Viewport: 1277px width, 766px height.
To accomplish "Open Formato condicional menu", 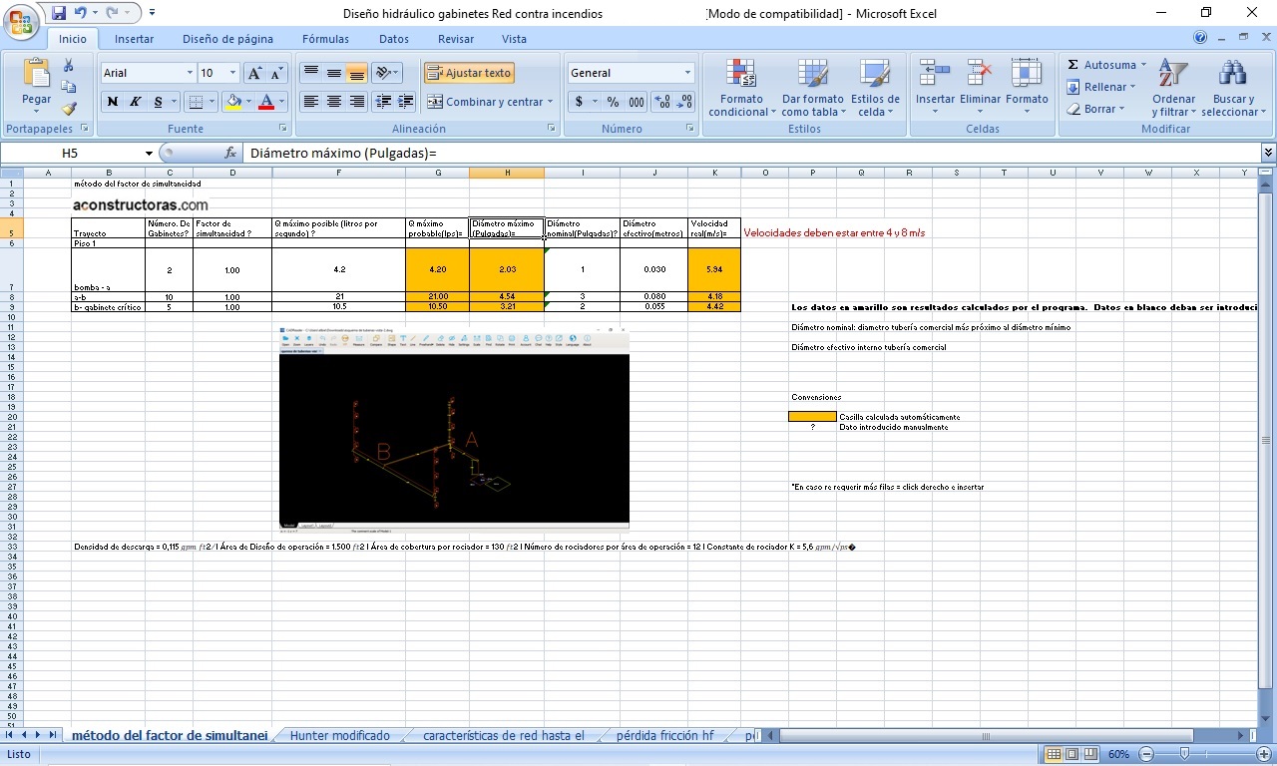I will [741, 88].
